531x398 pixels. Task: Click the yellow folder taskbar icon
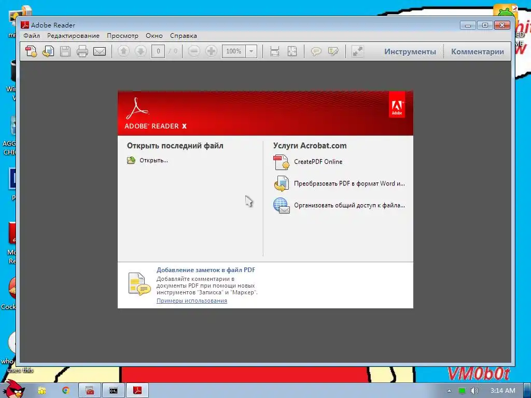[42, 391]
